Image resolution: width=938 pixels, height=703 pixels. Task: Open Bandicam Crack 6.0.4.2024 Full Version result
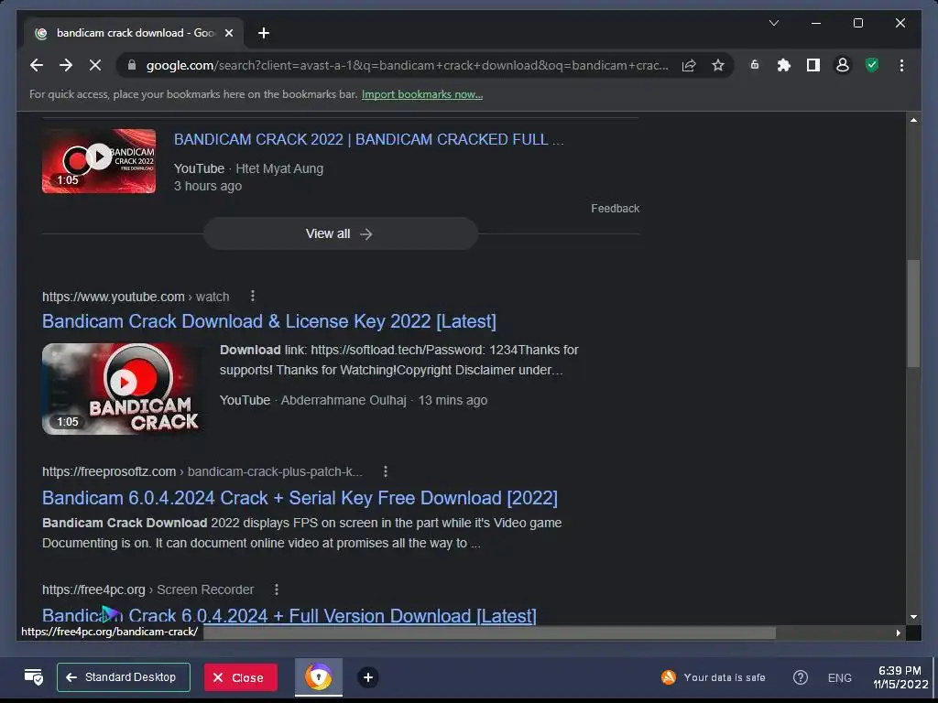289,616
